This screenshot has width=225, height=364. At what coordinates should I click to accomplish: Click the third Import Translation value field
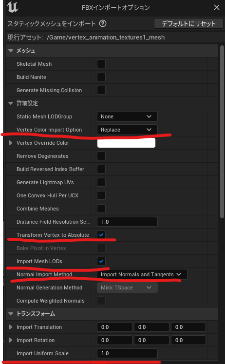tap(188, 327)
